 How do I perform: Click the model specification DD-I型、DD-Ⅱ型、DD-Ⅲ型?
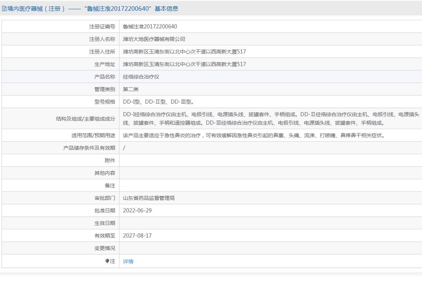coord(158,102)
